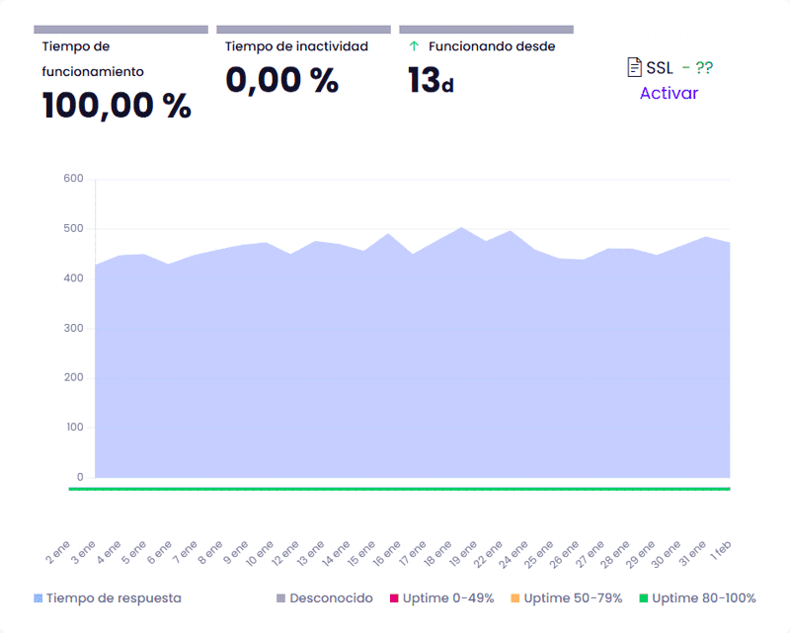790x633 pixels.
Task: Click the Funcionando desde heading text
Action: pos(492,46)
